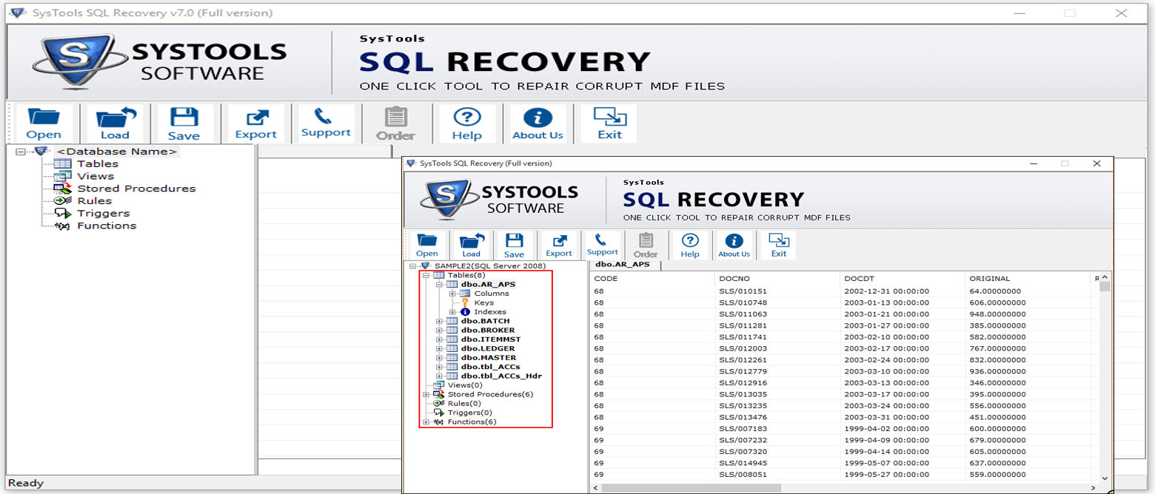This screenshot has height=494, width=1155.
Task: Expand the dbo.BATCH table node
Action: pyautogui.click(x=440, y=321)
